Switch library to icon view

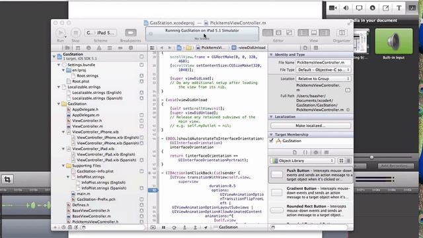pos(341,161)
